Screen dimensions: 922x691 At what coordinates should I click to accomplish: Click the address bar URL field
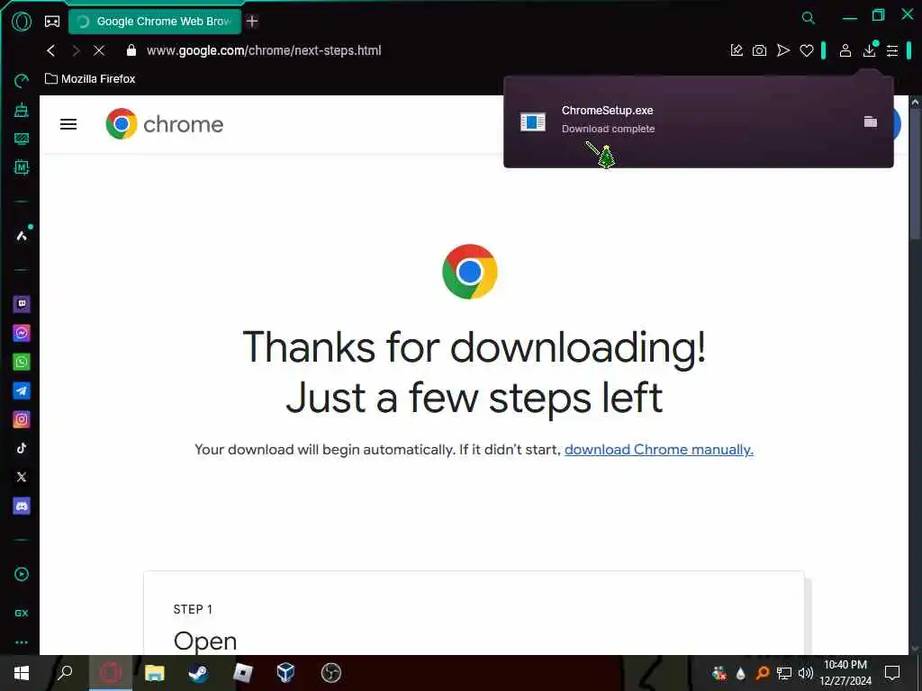(x=264, y=50)
